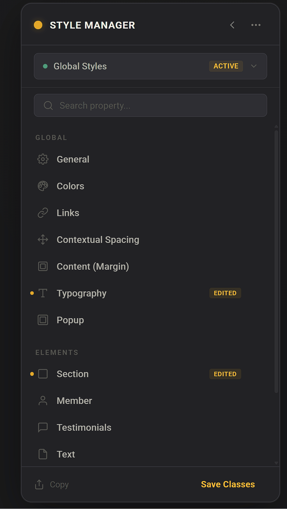
Task: Click the Section square icon
Action: (x=43, y=374)
